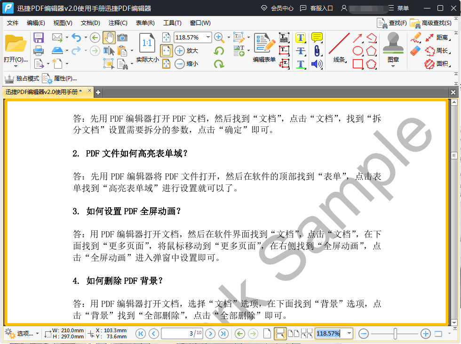Open the 注释(C) menu

pyautogui.click(x=118, y=23)
